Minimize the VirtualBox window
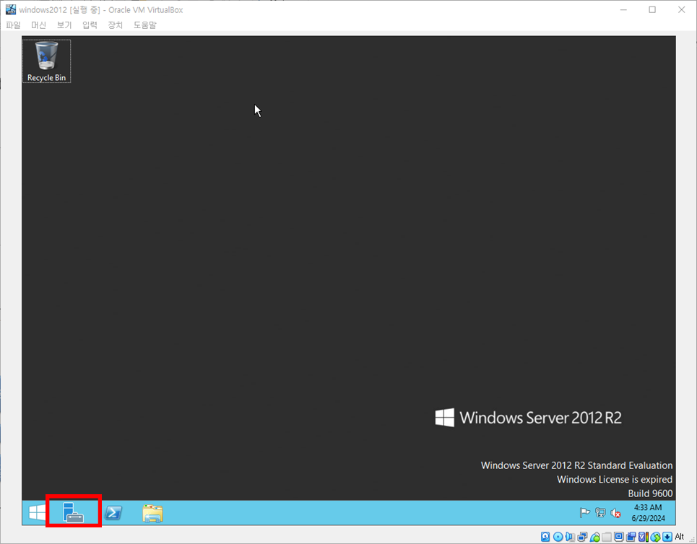The height and width of the screenshot is (544, 697). [x=623, y=9]
